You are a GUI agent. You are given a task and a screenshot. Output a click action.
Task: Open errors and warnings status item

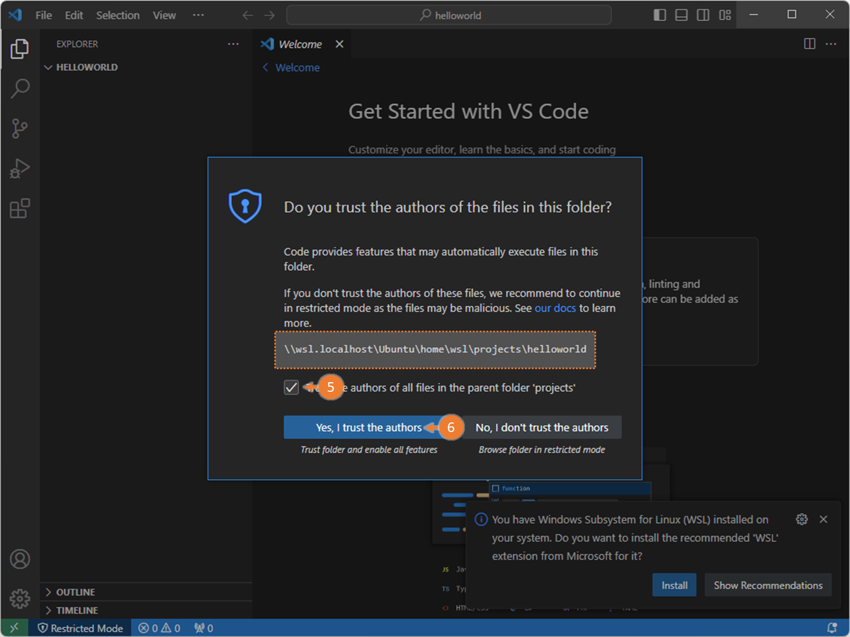pos(159,628)
